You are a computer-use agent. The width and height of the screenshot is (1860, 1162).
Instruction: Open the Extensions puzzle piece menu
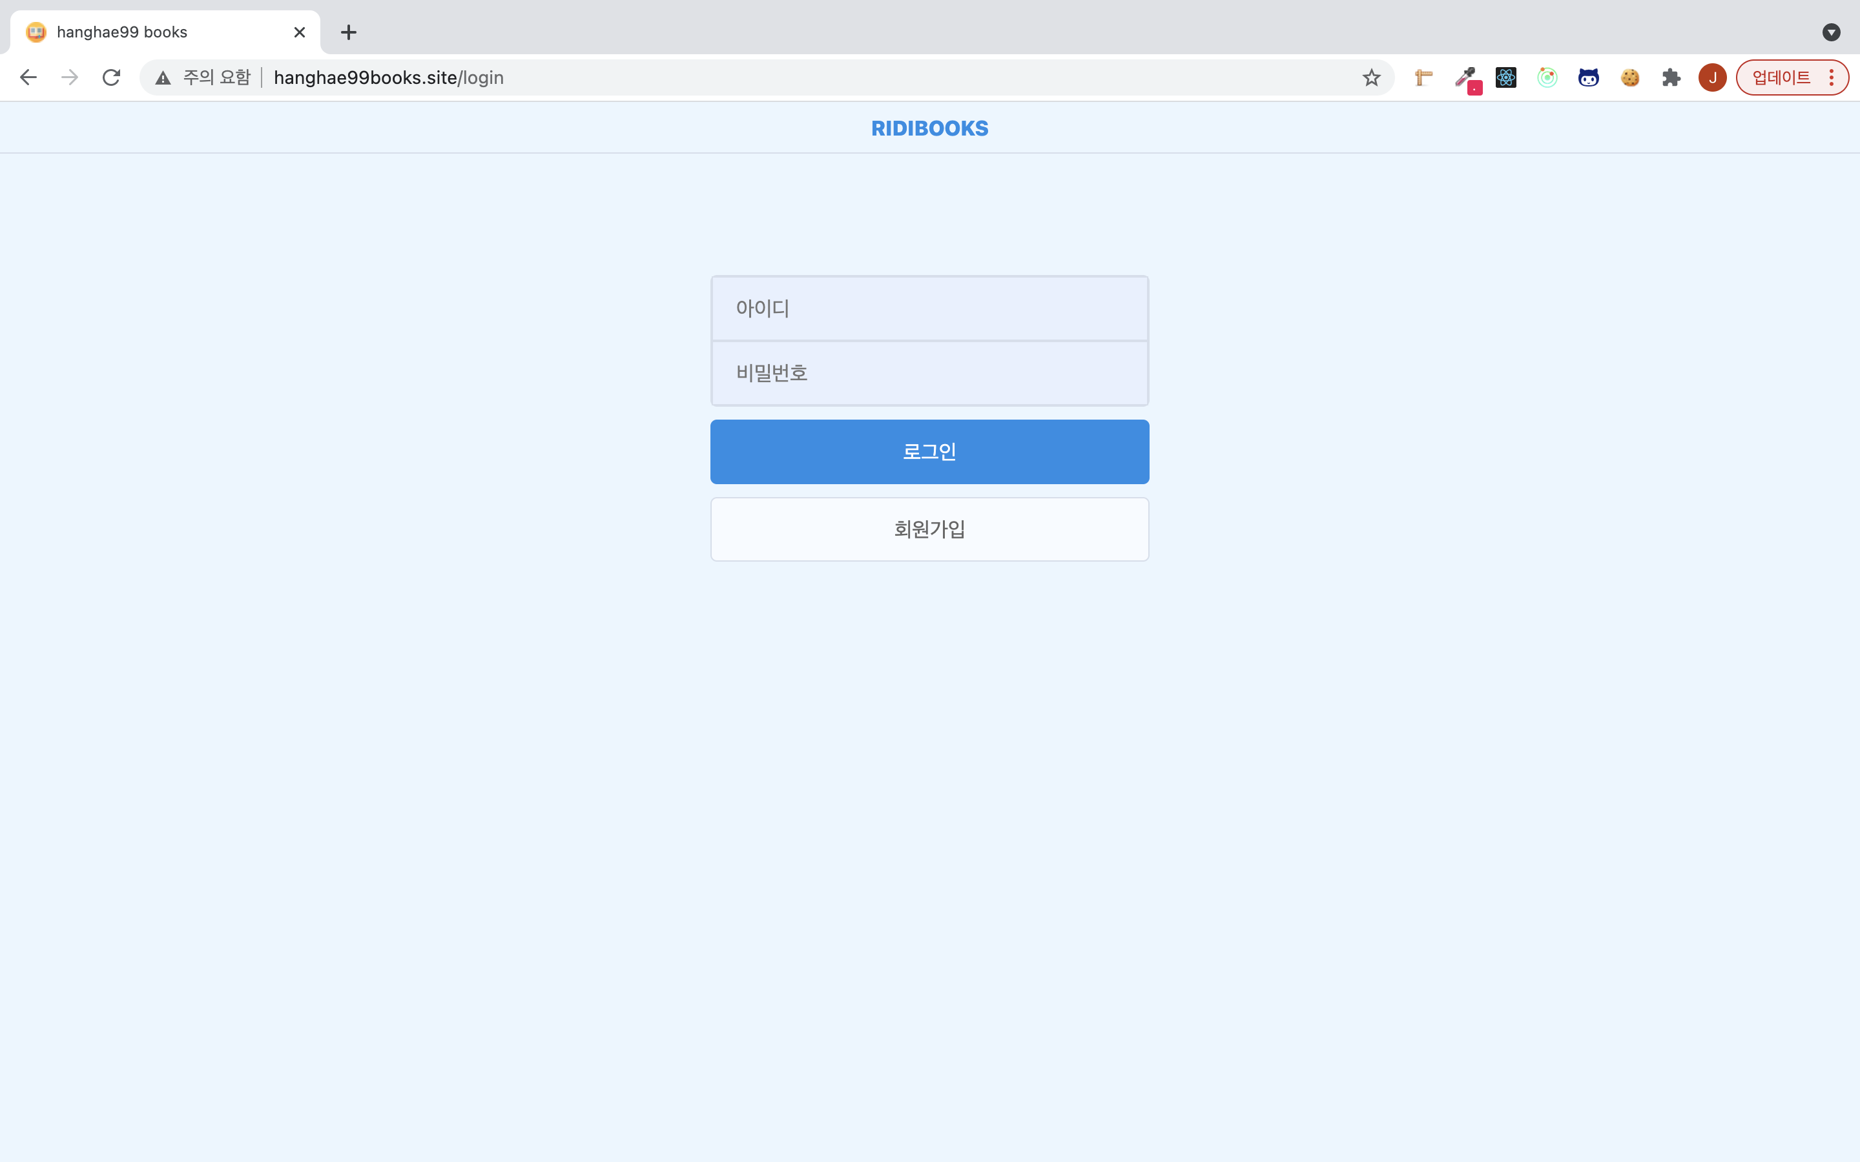coord(1671,77)
